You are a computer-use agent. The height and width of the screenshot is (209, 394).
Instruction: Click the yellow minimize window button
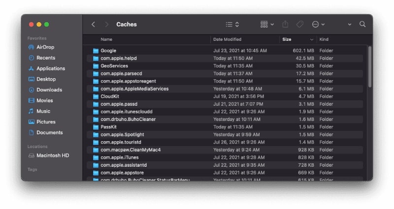[x=39, y=24]
